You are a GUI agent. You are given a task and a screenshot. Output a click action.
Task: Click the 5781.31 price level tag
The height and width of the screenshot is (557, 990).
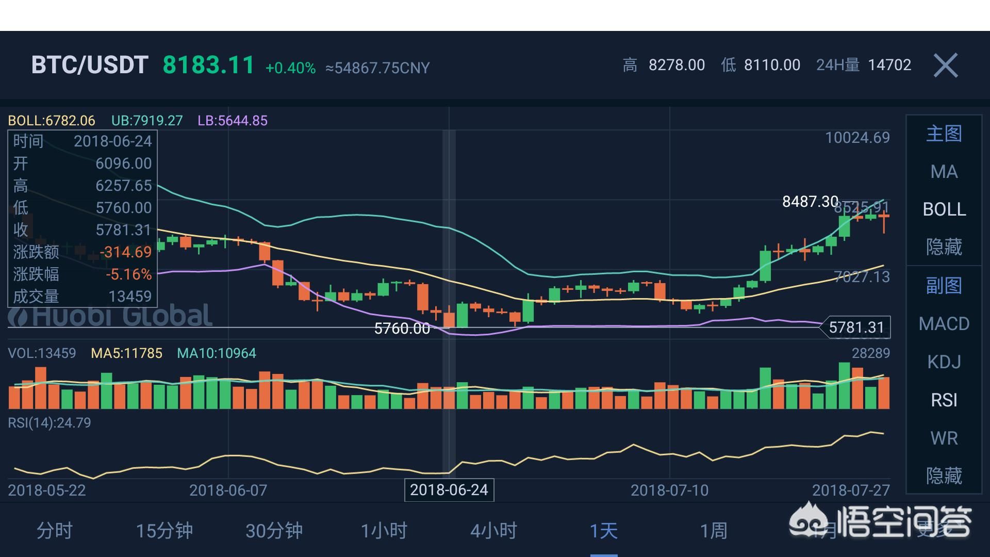tap(855, 327)
